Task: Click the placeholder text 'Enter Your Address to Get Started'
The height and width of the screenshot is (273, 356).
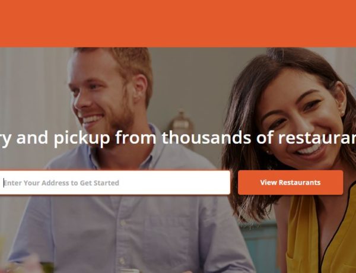Action: pyautogui.click(x=61, y=183)
